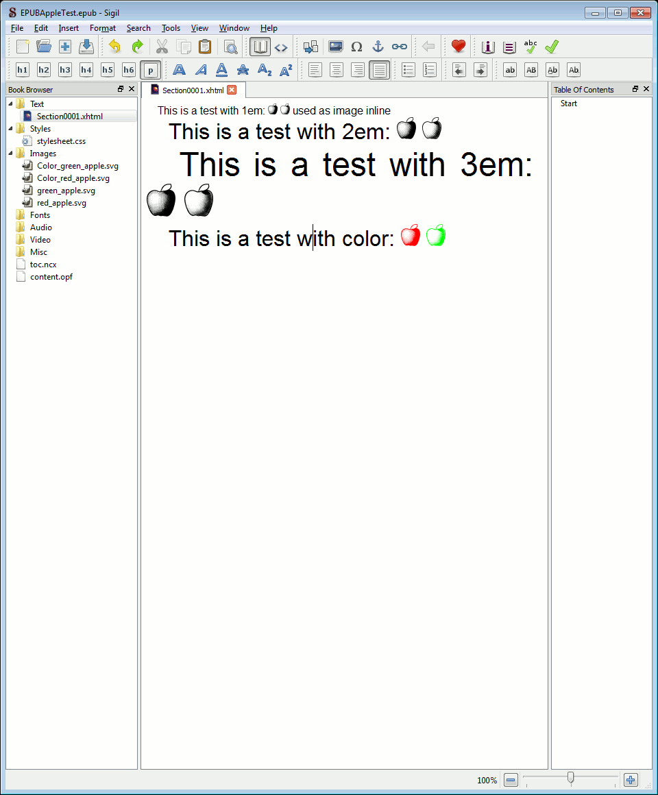Toggle italic text formatting

[201, 70]
